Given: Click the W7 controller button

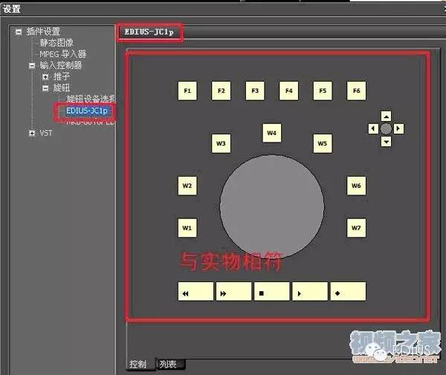Looking at the screenshot, I should [356, 228].
